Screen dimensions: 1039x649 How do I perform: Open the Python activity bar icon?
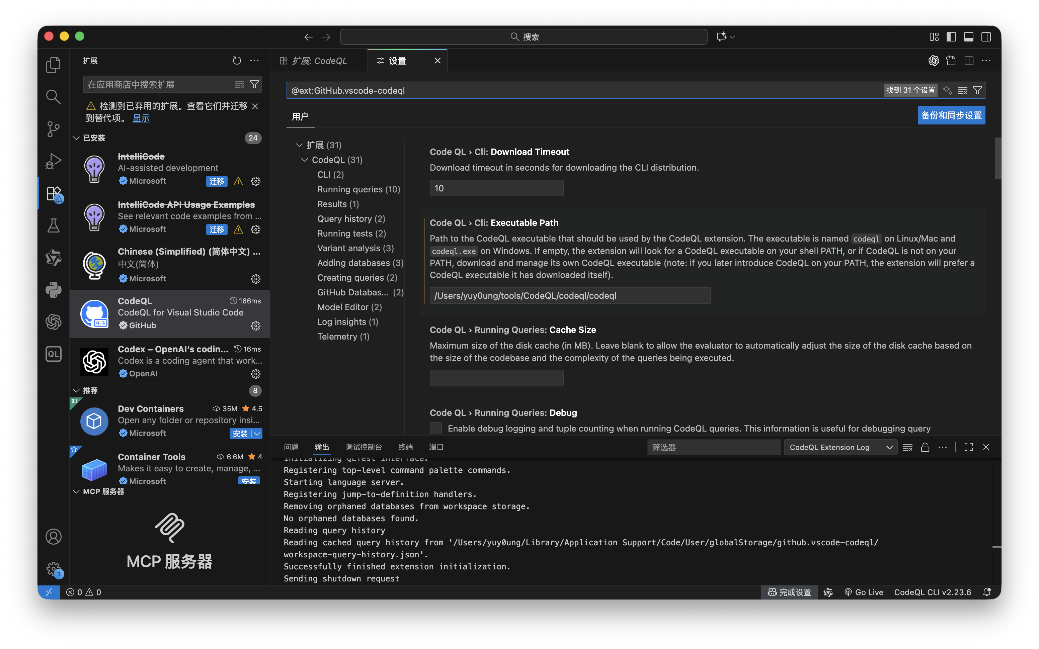[x=53, y=290]
